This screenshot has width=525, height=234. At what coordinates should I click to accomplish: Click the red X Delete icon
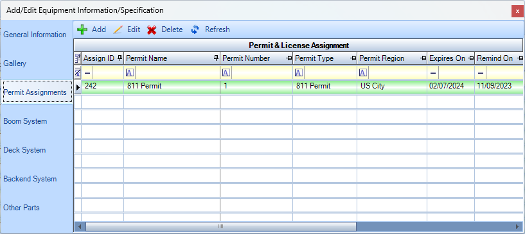click(x=152, y=30)
